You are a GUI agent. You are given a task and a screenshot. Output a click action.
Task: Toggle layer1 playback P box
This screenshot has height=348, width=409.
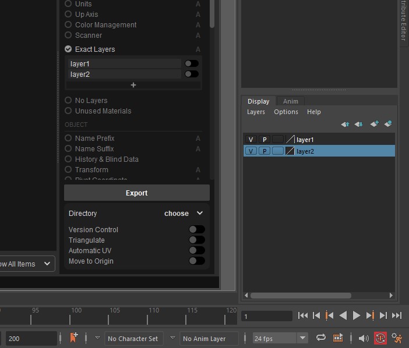coord(265,139)
